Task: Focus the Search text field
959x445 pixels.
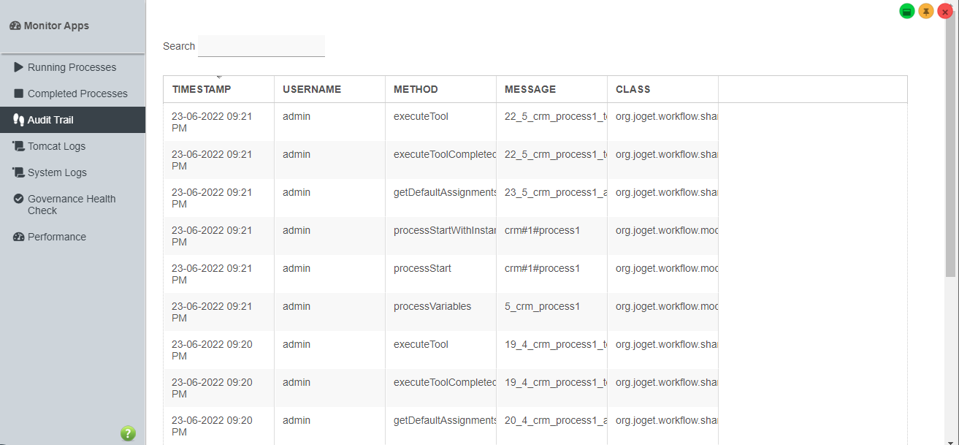Action: tap(261, 46)
